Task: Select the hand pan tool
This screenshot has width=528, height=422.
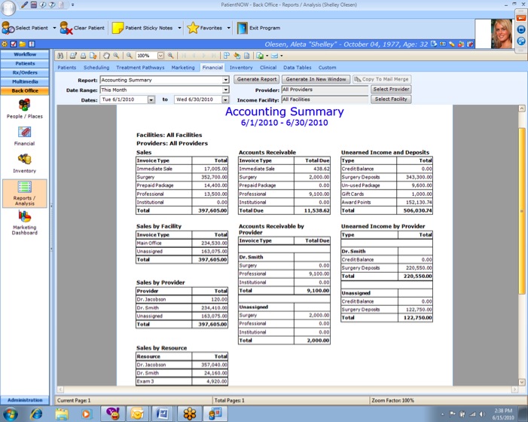Action: tap(106, 56)
